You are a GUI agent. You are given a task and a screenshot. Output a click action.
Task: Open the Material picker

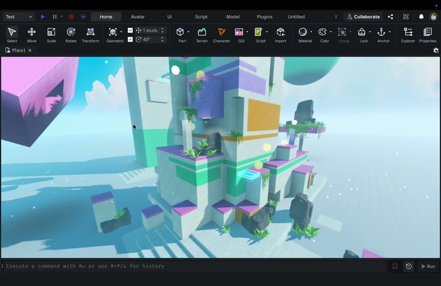pyautogui.click(x=303, y=32)
